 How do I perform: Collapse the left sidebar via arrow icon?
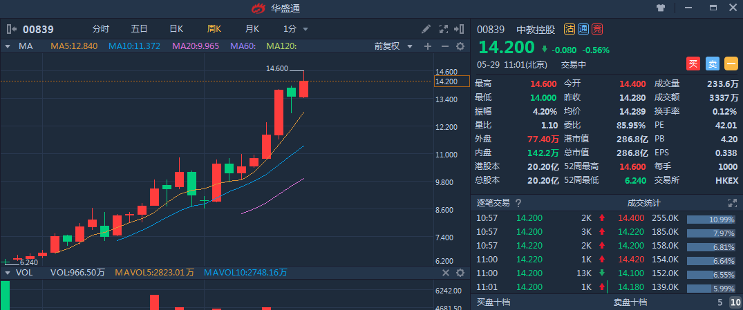point(11,30)
